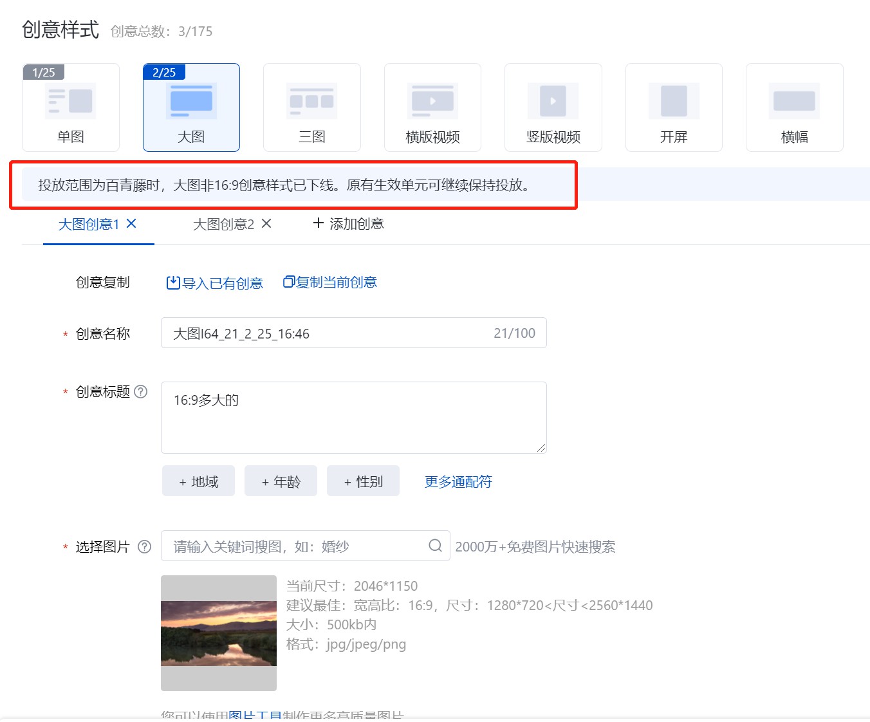870x722 pixels.
Task: Click 复制当前创意 link
Action: click(330, 282)
